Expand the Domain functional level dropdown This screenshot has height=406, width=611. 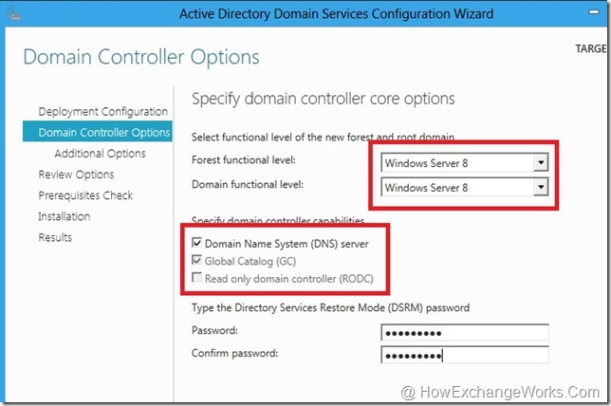click(541, 188)
